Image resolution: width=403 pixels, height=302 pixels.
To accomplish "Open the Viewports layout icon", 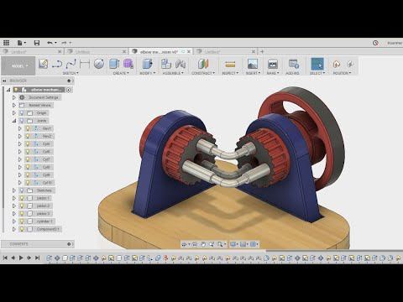I will tap(253, 244).
